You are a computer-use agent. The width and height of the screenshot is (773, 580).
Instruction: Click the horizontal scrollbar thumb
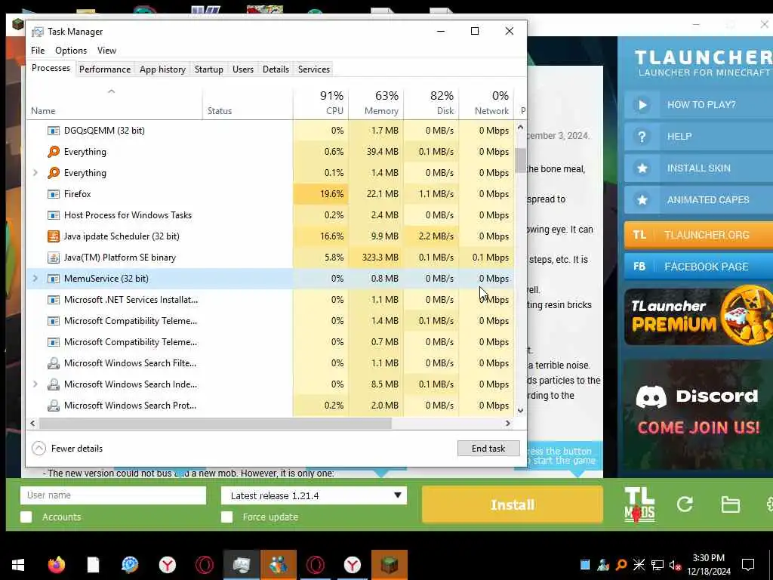[x=215, y=423]
